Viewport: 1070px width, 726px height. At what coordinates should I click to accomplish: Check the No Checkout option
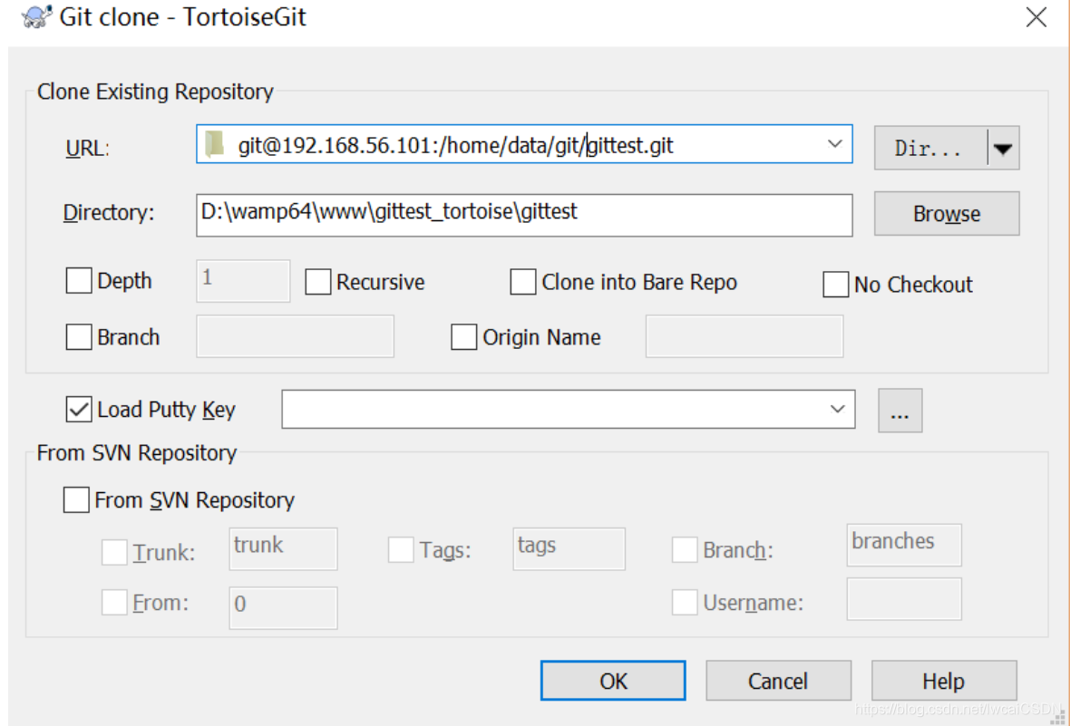click(835, 285)
